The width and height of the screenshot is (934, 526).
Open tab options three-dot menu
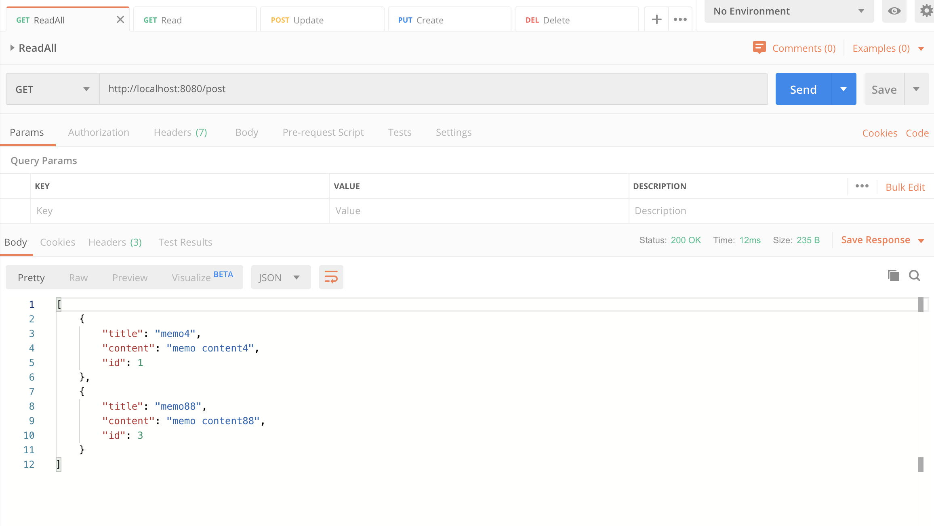(x=680, y=19)
